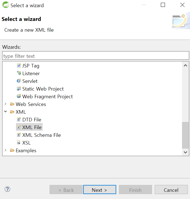Click the Cancel button
This screenshot has width=190, height=199.
tap(171, 189)
